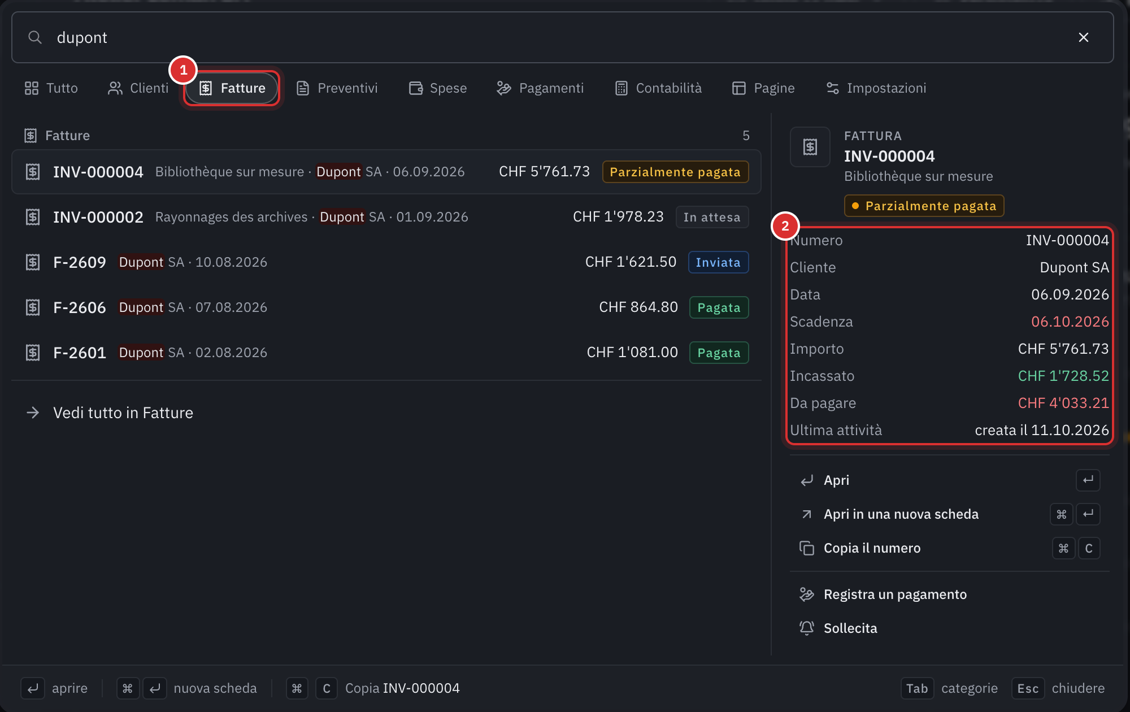1130x712 pixels.
Task: Click the copy icon for Copia il numero
Action: pos(807,548)
